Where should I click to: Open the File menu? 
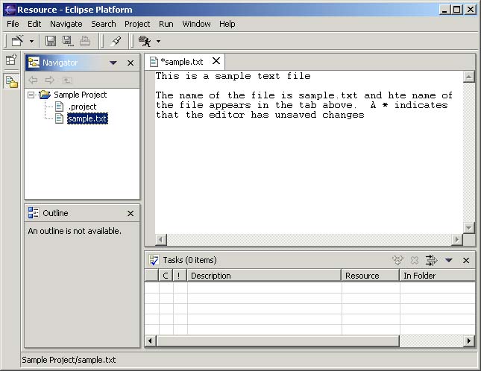(x=13, y=24)
